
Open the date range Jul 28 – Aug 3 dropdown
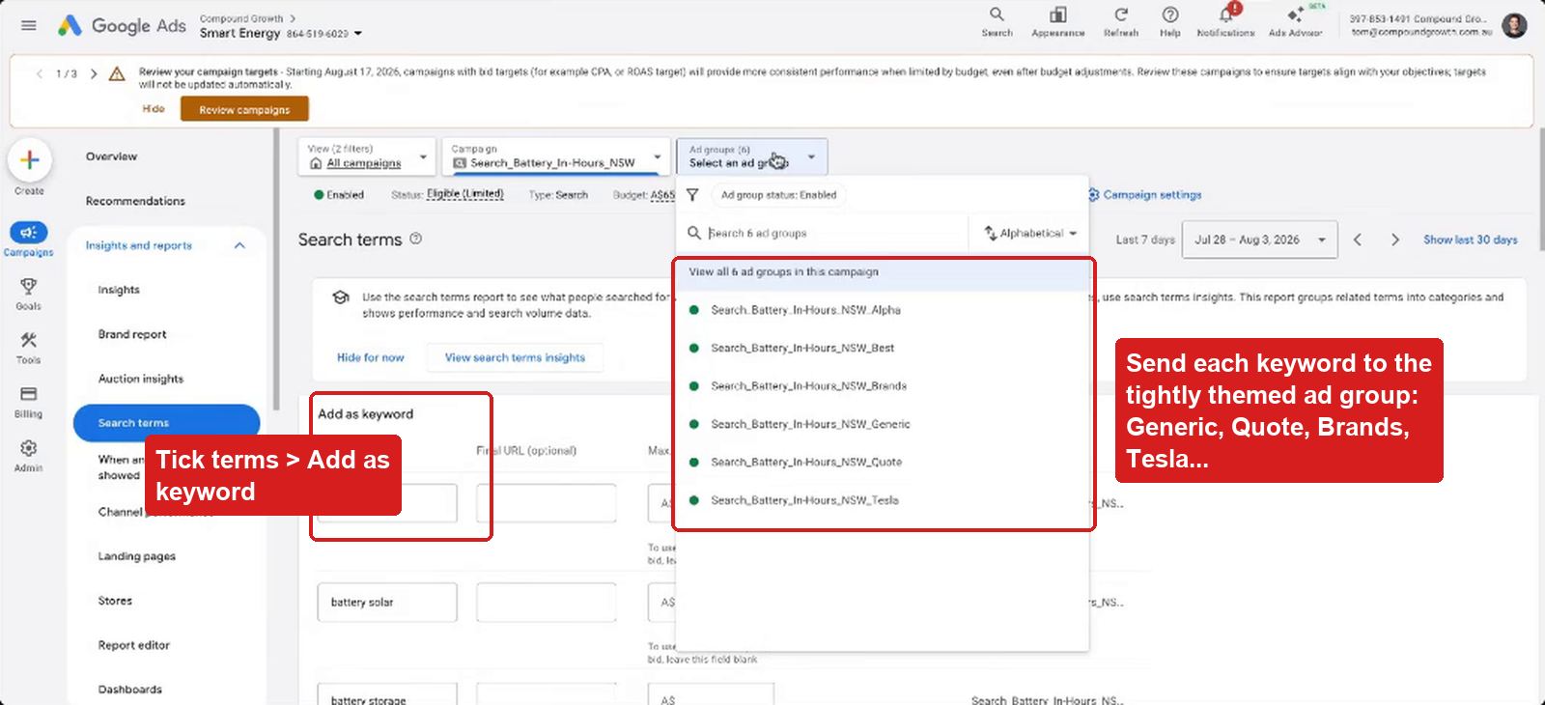coord(1260,240)
